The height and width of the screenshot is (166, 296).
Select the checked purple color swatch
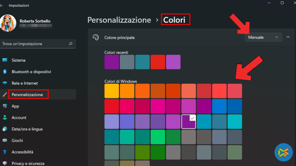189,122
